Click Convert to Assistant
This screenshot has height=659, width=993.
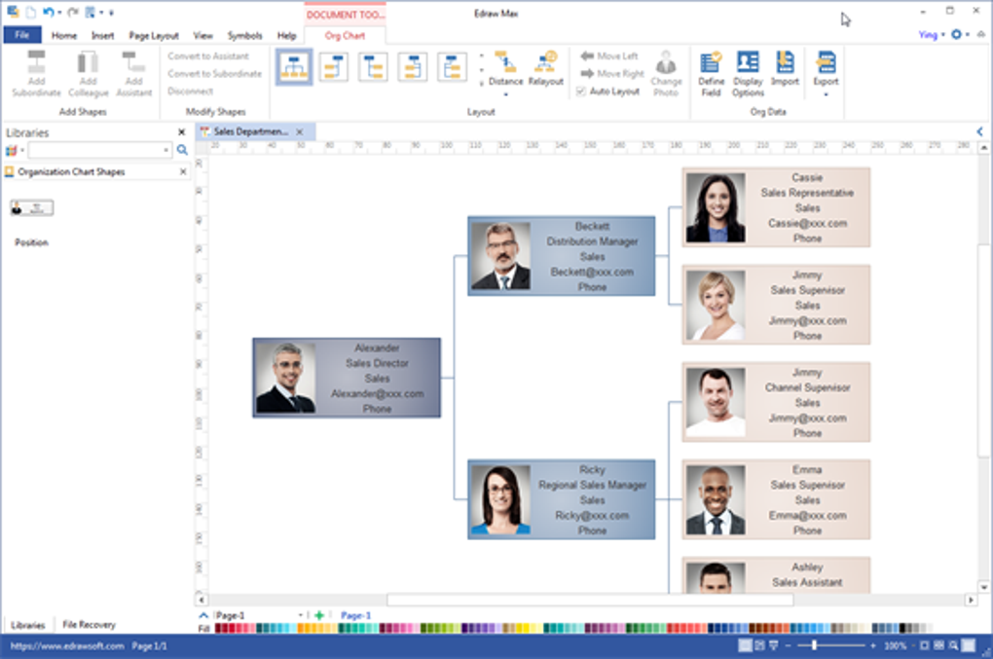[208, 55]
